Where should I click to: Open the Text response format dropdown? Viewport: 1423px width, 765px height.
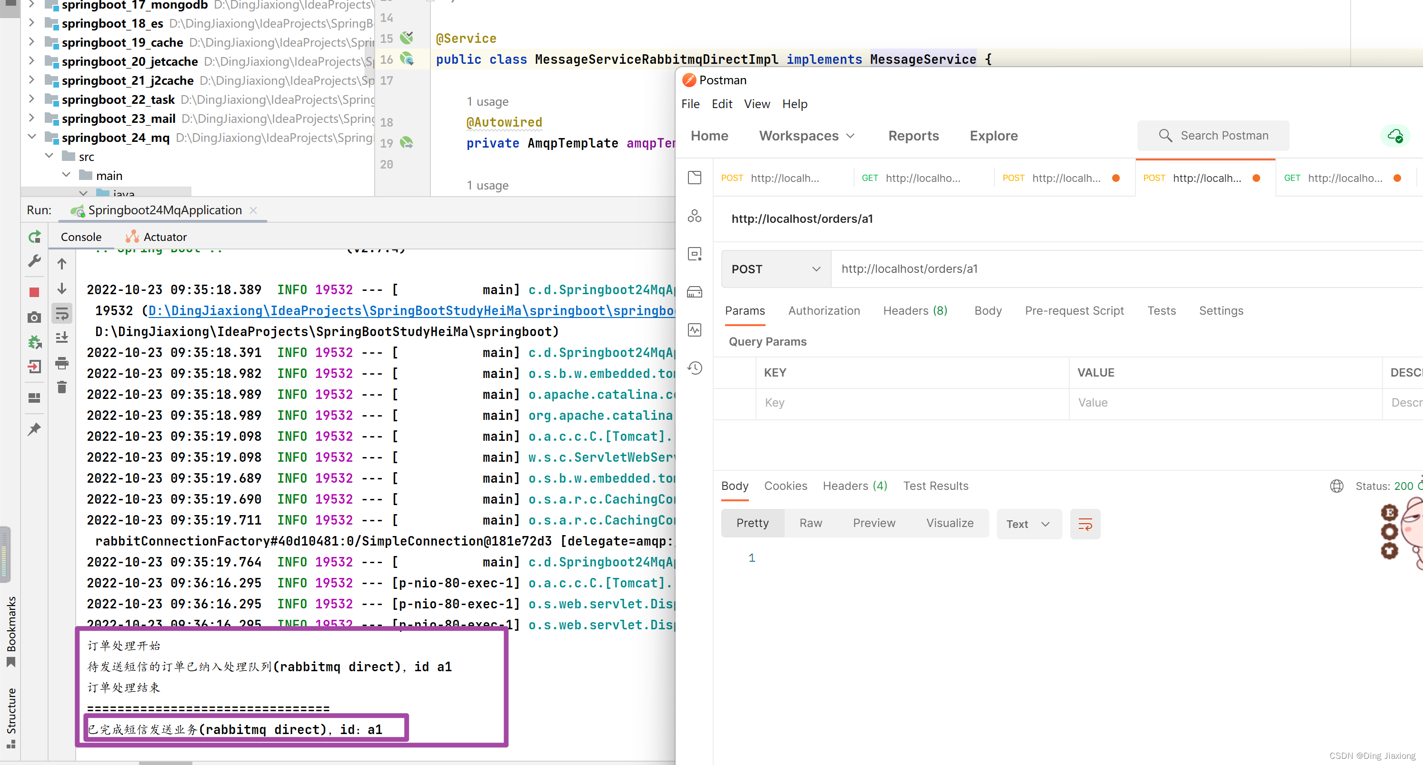[1028, 524]
